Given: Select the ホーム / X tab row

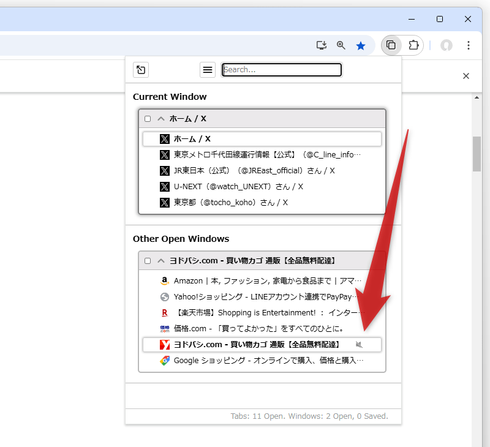Looking at the screenshot, I should tap(262, 139).
